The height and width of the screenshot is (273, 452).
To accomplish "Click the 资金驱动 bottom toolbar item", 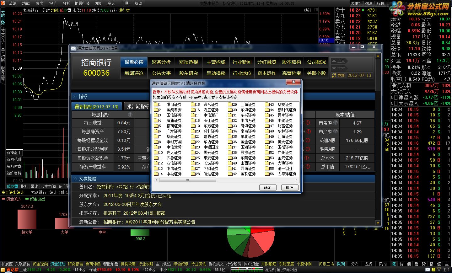I will coord(58,264).
